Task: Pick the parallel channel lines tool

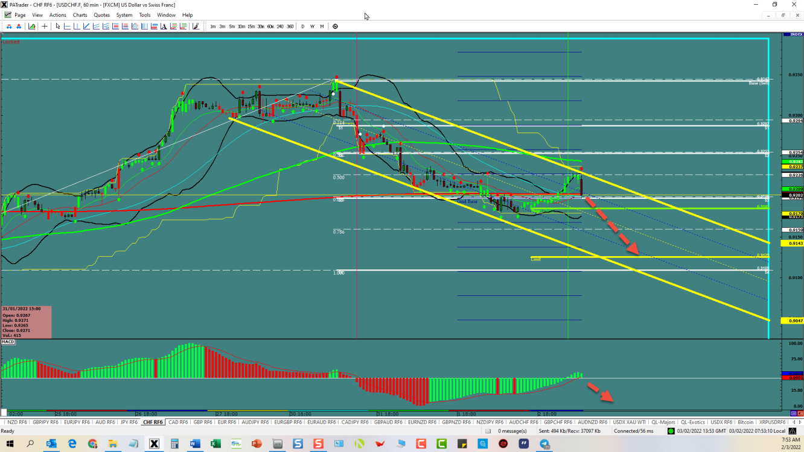Action: coord(96,27)
